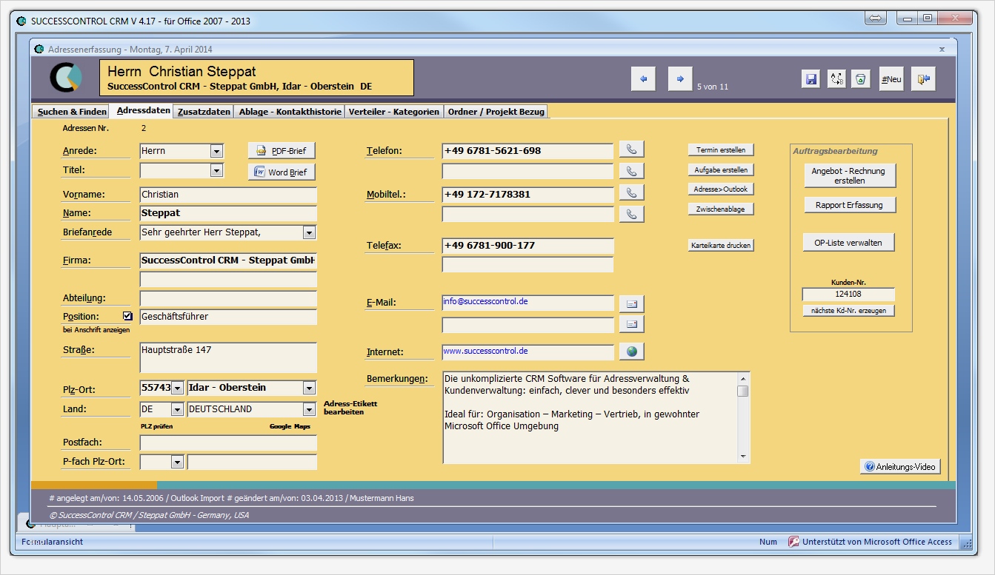
Task: Save the record using the diskette icon
Action: (810, 78)
